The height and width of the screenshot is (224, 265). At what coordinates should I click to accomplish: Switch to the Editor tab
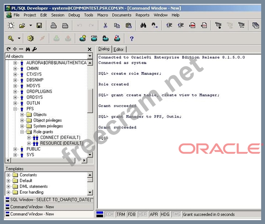[119, 49]
